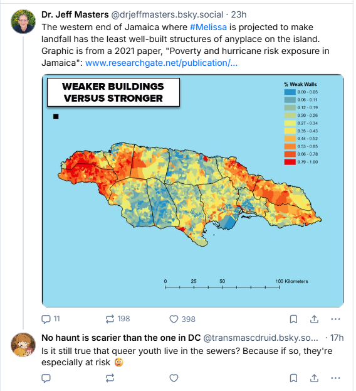This screenshot has height=391, width=356.
Task: Open @drjeffmasters.bsky.social handle
Action: click(x=167, y=14)
